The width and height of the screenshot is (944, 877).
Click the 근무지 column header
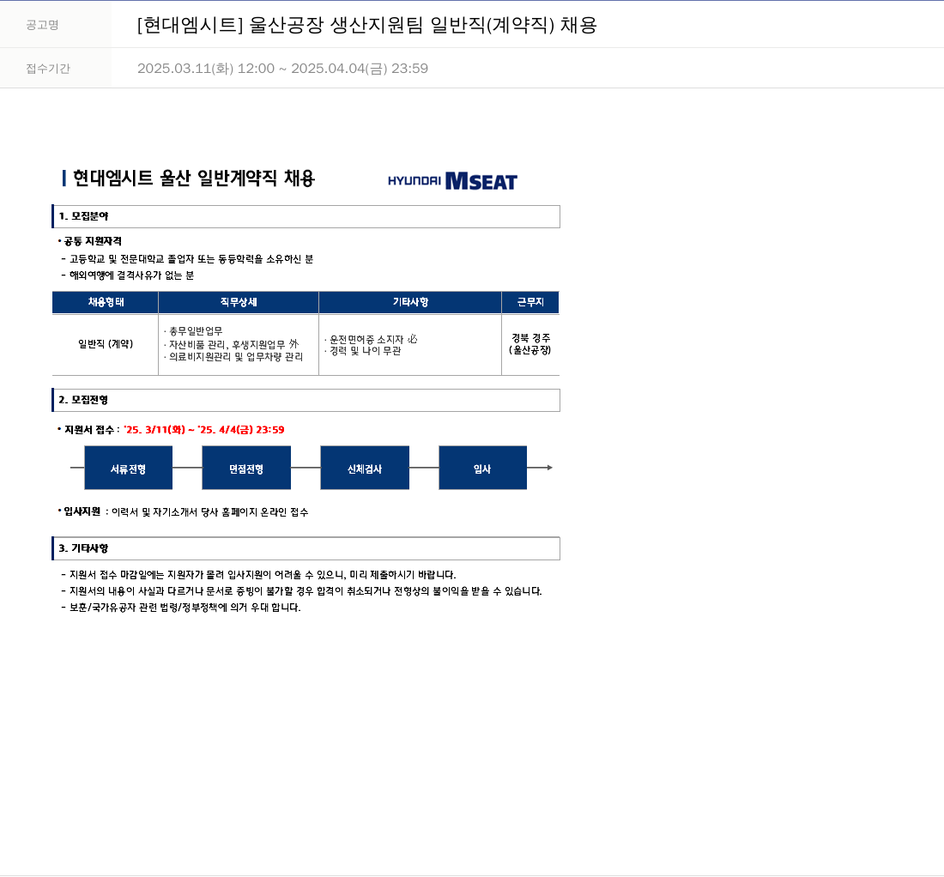coord(530,302)
